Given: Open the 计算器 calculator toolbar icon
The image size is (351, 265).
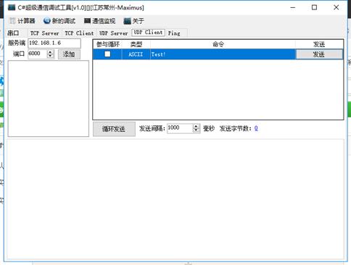Looking at the screenshot, I should point(12,21).
